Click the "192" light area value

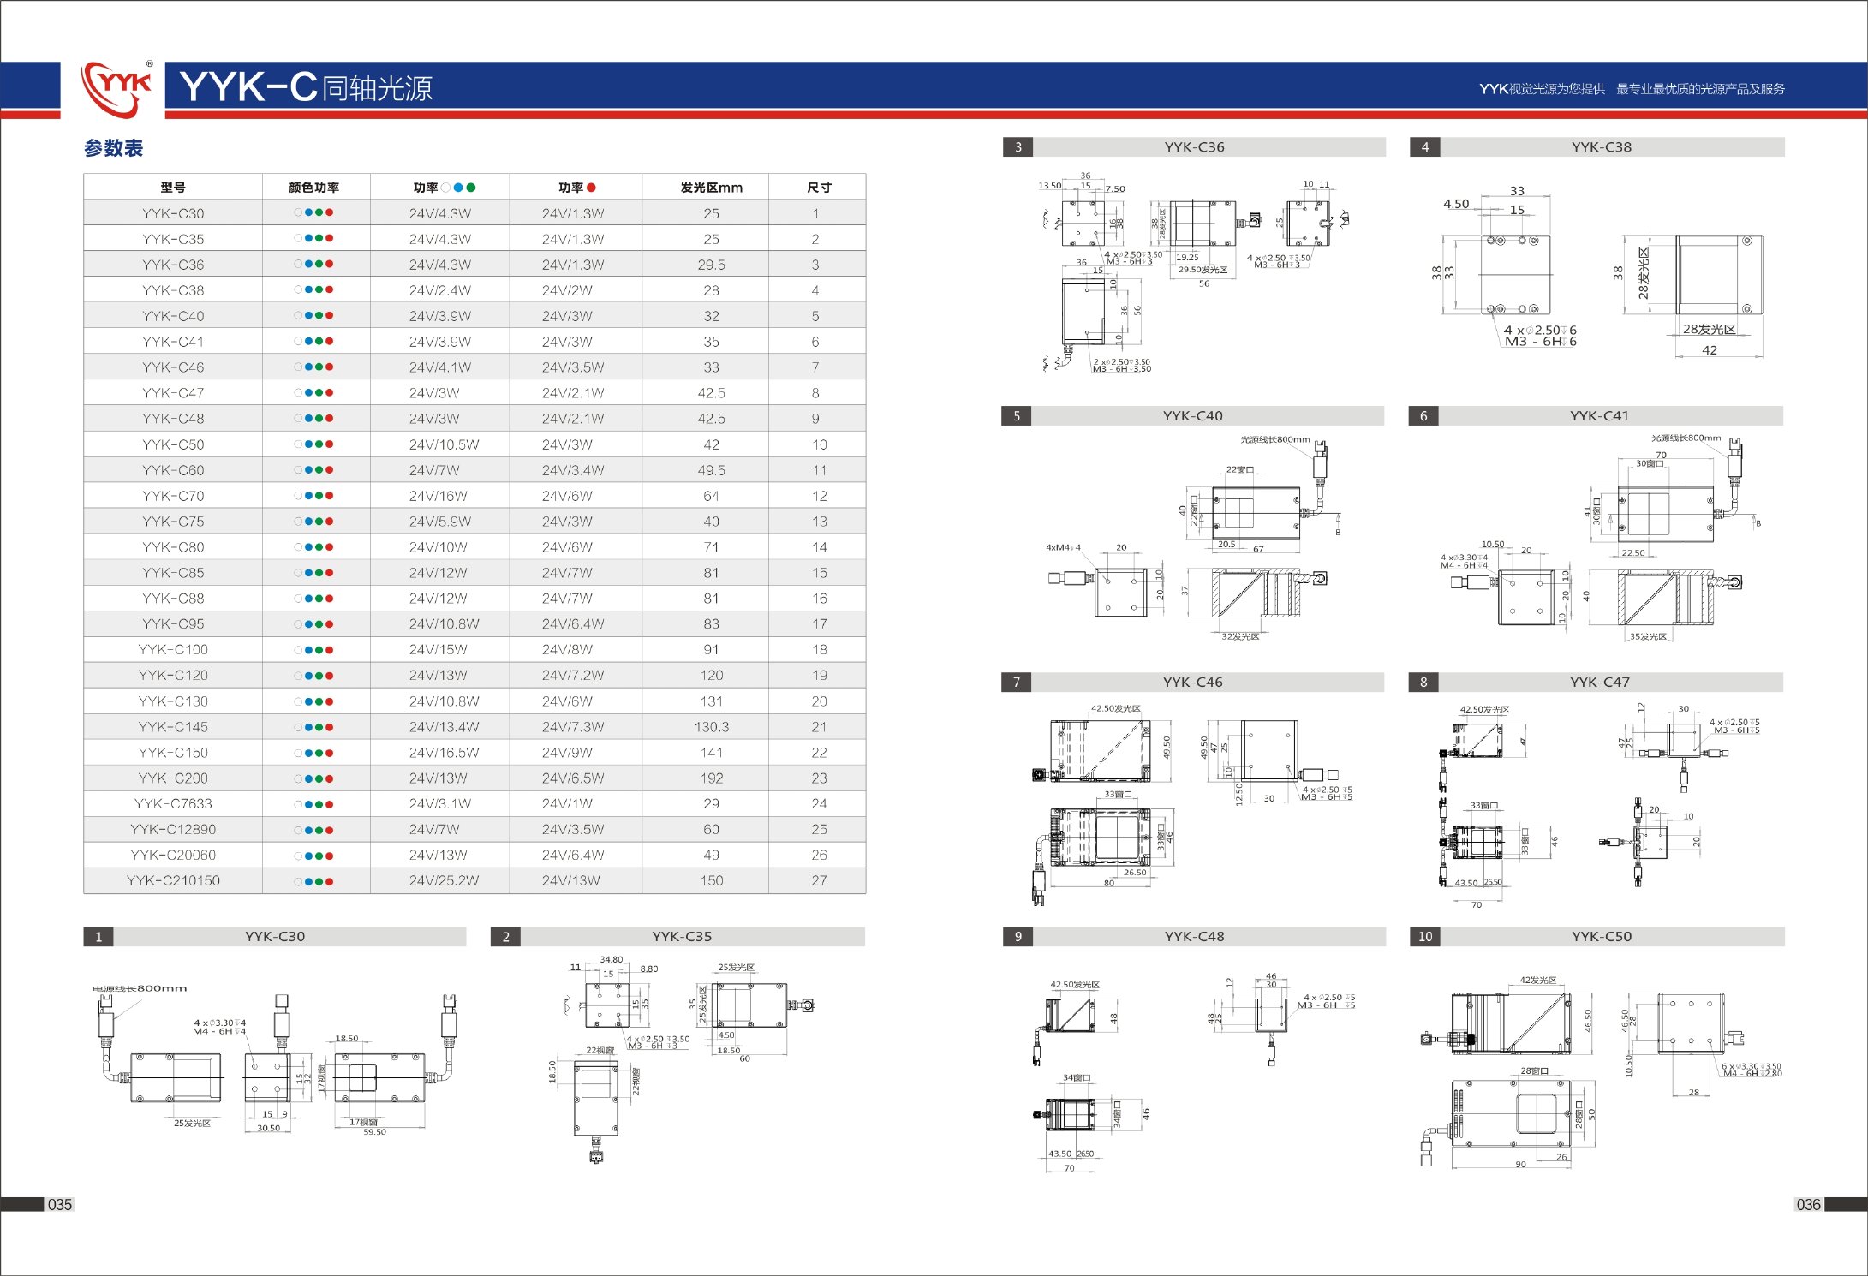[711, 778]
